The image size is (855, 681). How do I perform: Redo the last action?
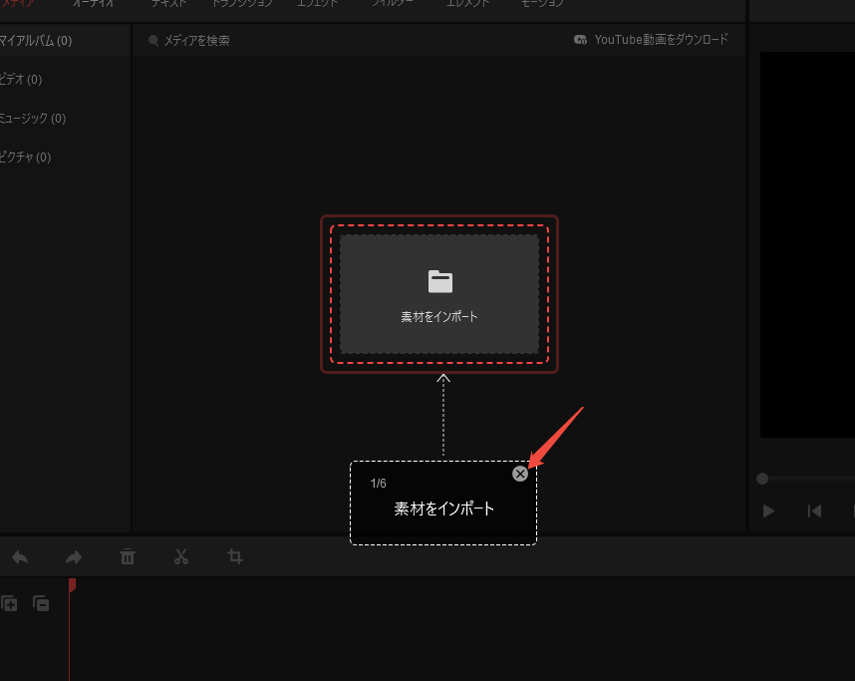[74, 557]
